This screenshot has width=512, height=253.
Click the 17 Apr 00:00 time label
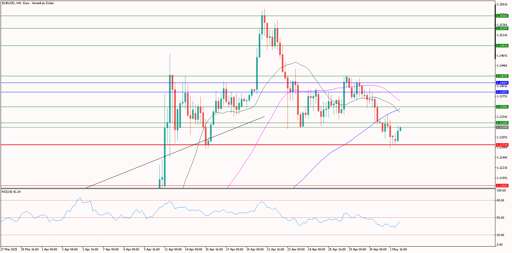pyautogui.click(x=234, y=249)
